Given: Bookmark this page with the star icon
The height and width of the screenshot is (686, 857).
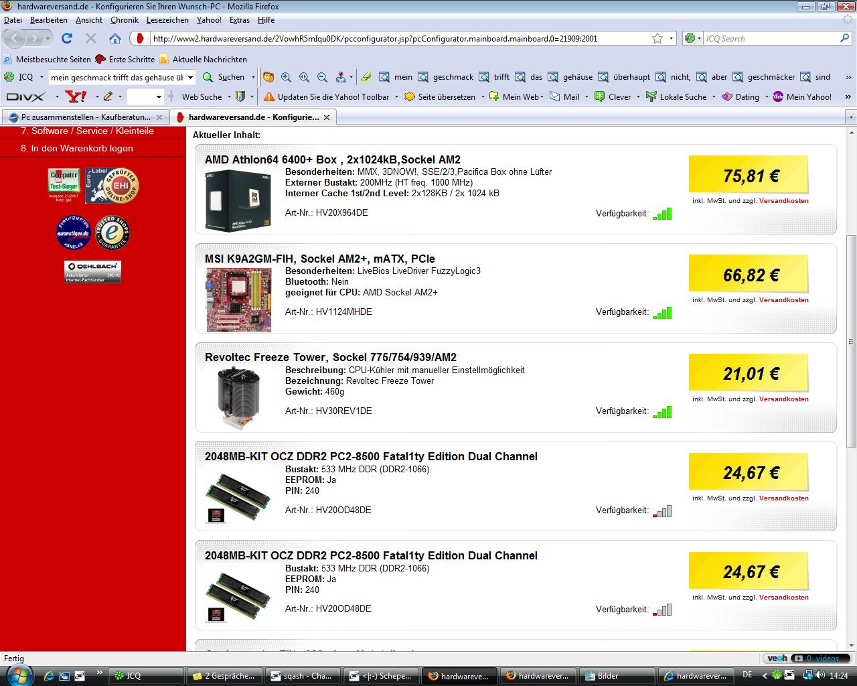Looking at the screenshot, I should pyautogui.click(x=657, y=38).
